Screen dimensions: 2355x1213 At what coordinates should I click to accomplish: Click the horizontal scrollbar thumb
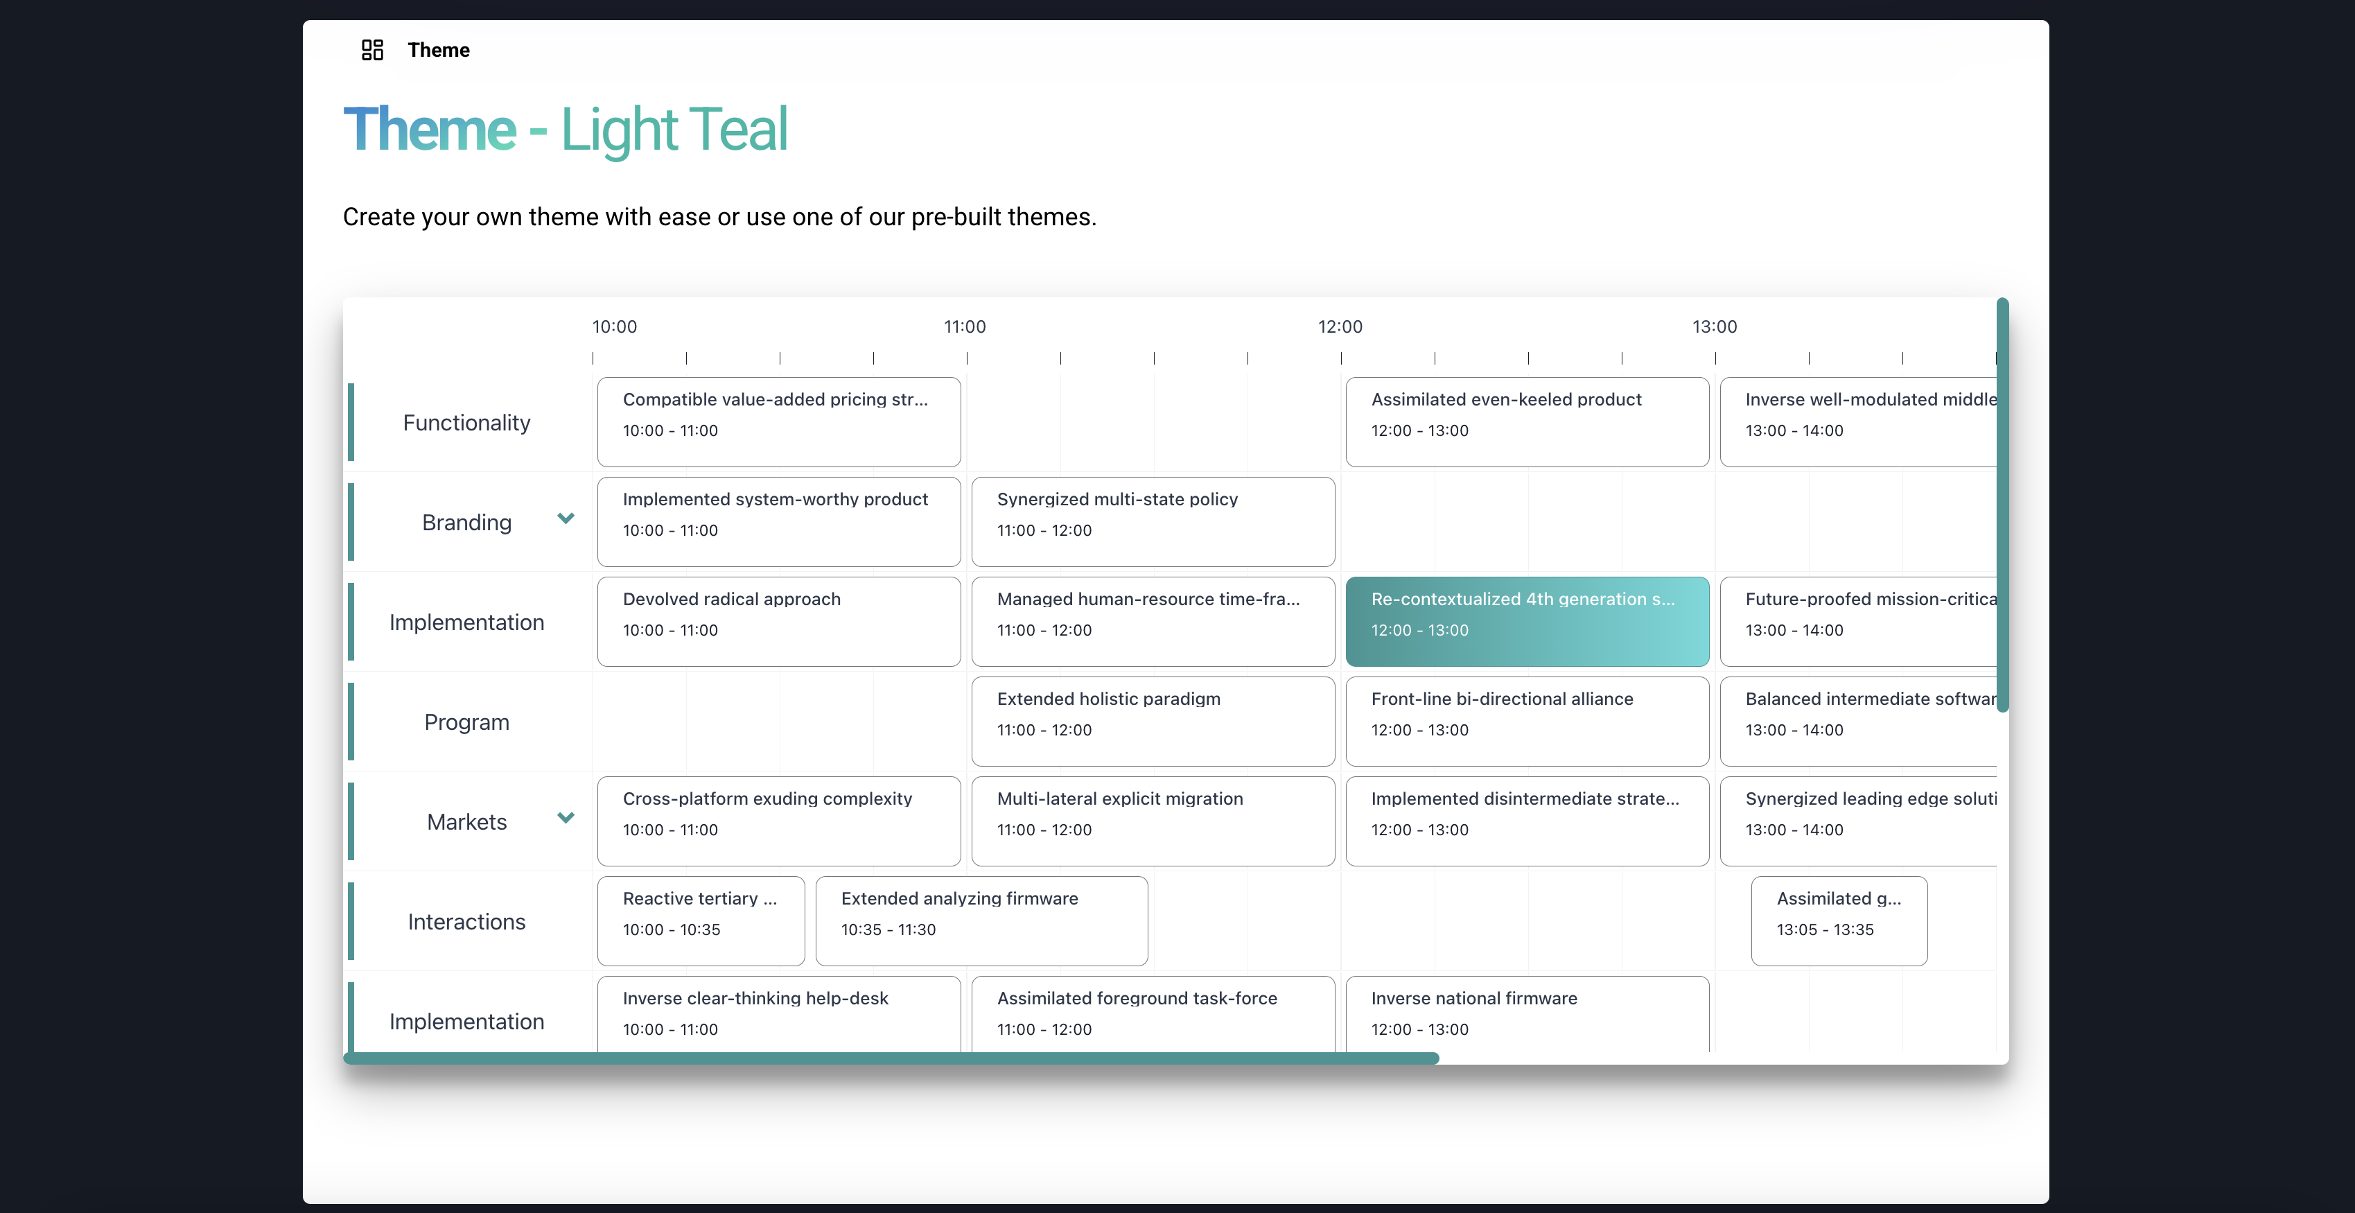[x=891, y=1058]
